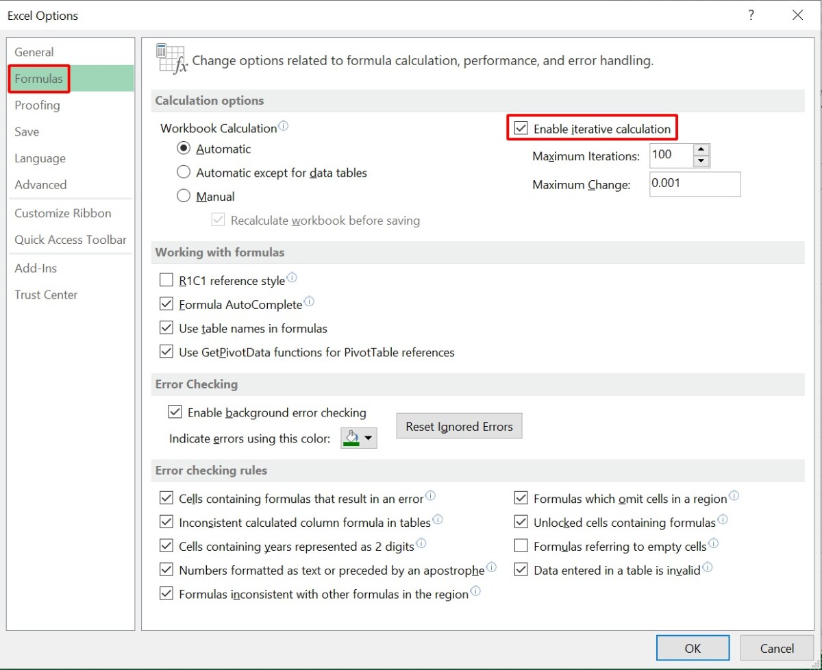
Task: Click info icon for empty cells rule
Action: pos(713,544)
